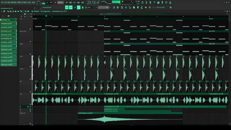This screenshot has width=231, height=130.
Task: Open audio editor undo history clock icon
Action: click(142, 3)
